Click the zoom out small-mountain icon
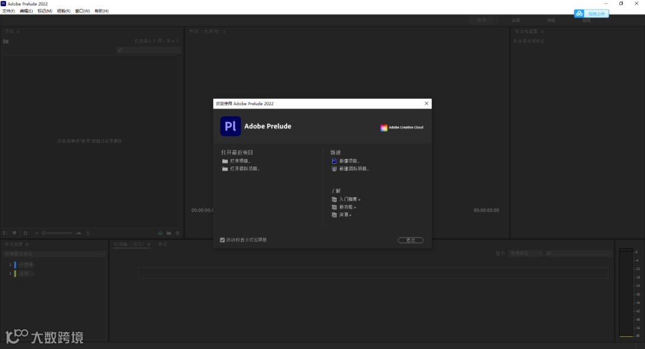The width and height of the screenshot is (645, 349). pos(36,233)
